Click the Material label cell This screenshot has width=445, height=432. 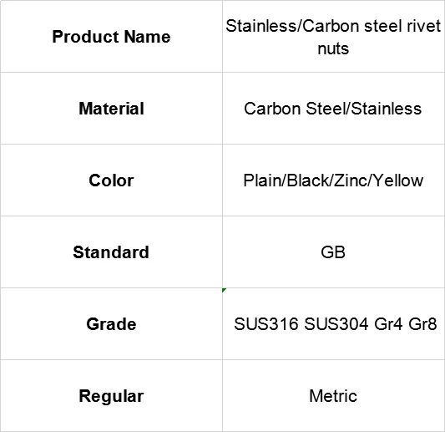click(111, 109)
